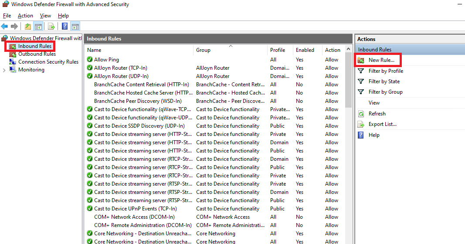The width and height of the screenshot is (465, 244).
Task: Click the green check icon of Cast to Device UPnP Events
Action: (90, 208)
